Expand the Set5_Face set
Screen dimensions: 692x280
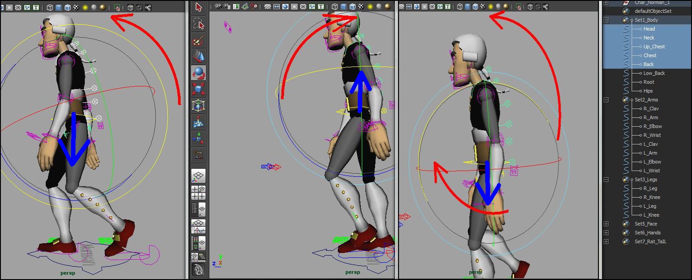[606, 224]
